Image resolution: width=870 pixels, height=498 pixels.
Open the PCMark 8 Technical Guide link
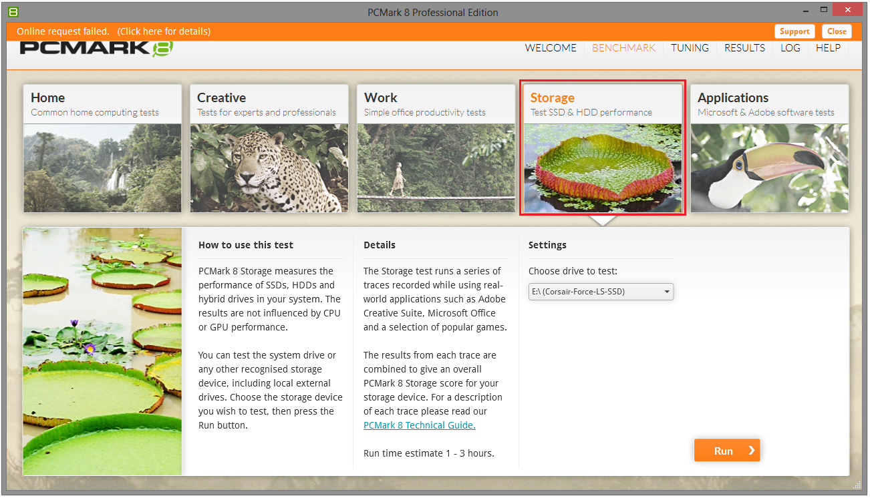[420, 425]
